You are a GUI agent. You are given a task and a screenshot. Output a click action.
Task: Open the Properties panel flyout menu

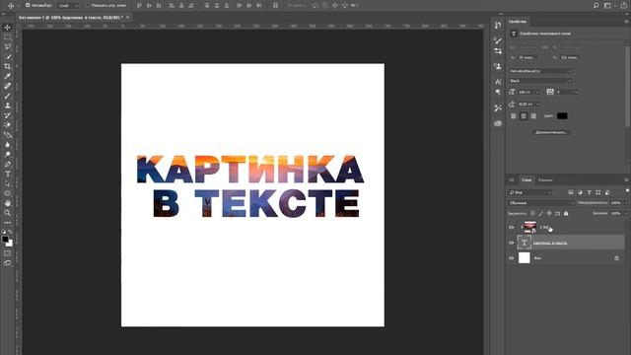tap(626, 22)
